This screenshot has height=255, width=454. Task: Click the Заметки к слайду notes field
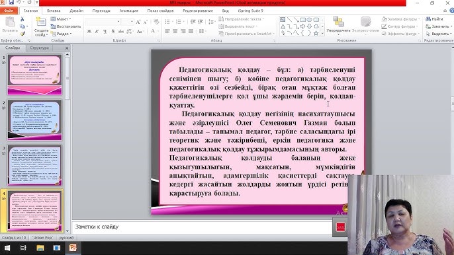(202, 227)
